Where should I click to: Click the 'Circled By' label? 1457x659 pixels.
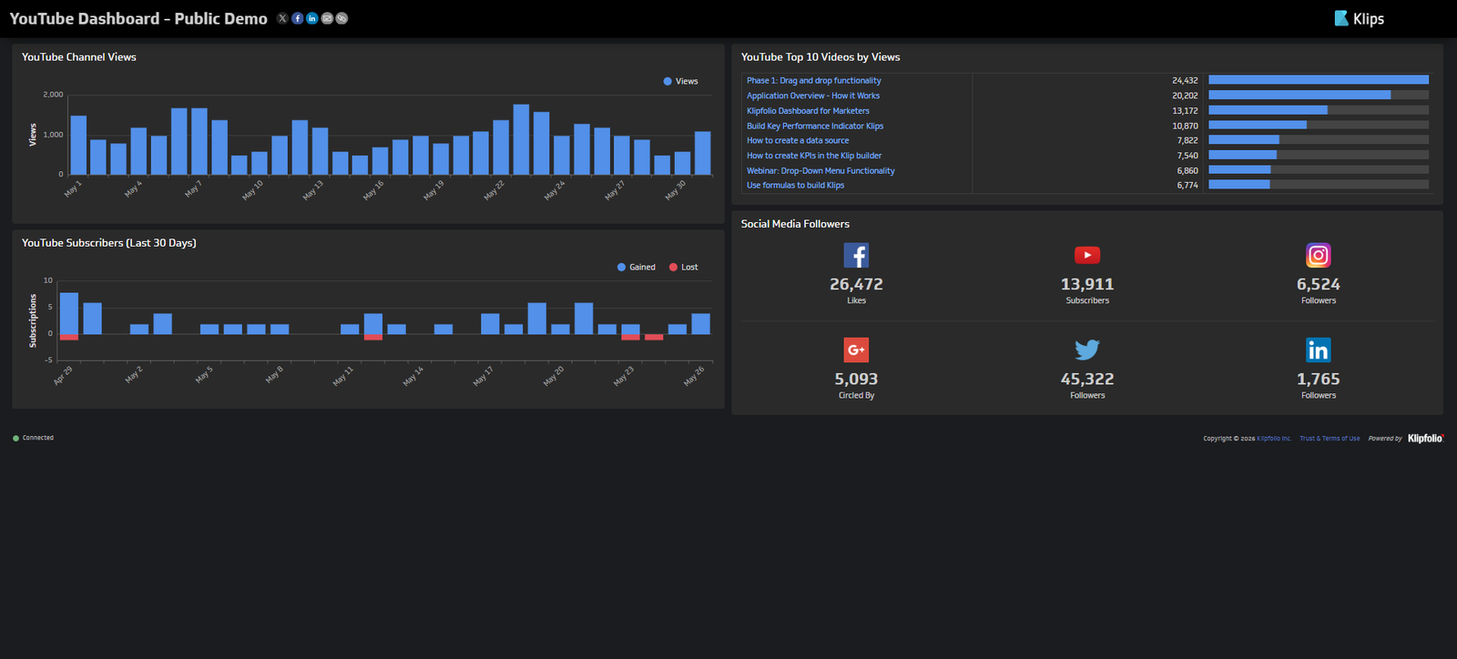(x=856, y=395)
